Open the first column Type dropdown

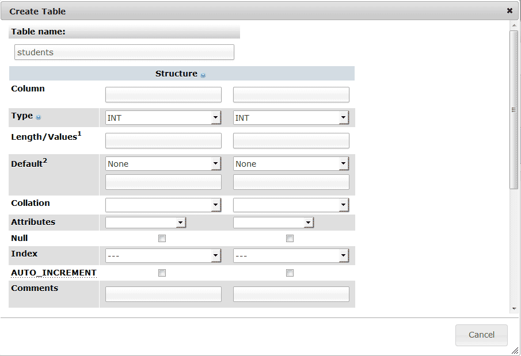pos(163,117)
